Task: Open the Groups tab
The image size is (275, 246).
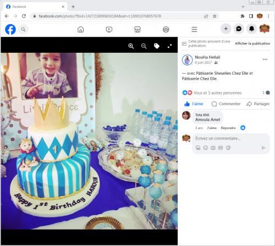Action: click(166, 29)
